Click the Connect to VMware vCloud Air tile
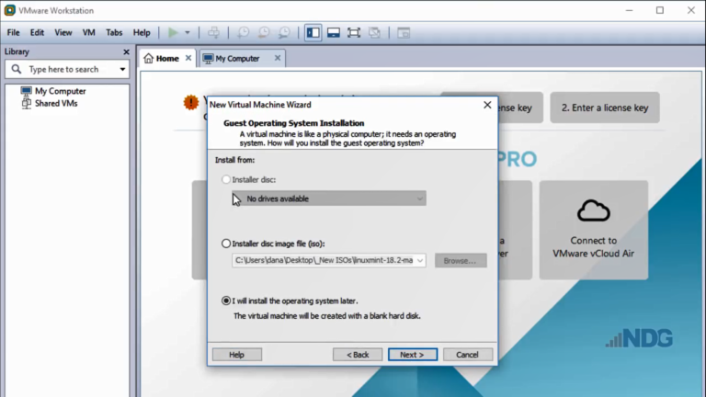 click(x=594, y=230)
